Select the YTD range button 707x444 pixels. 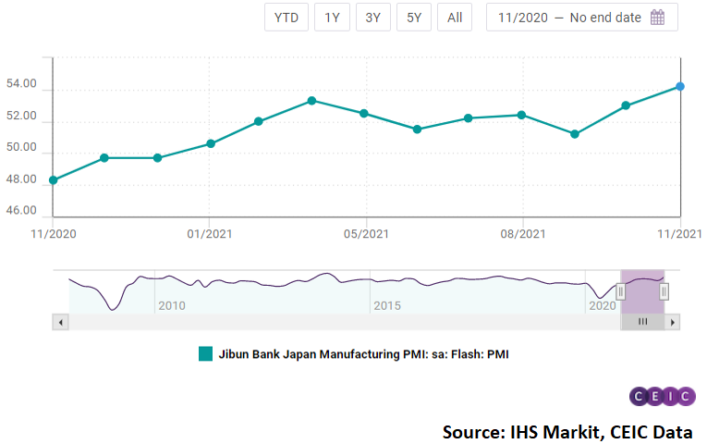pos(286,18)
